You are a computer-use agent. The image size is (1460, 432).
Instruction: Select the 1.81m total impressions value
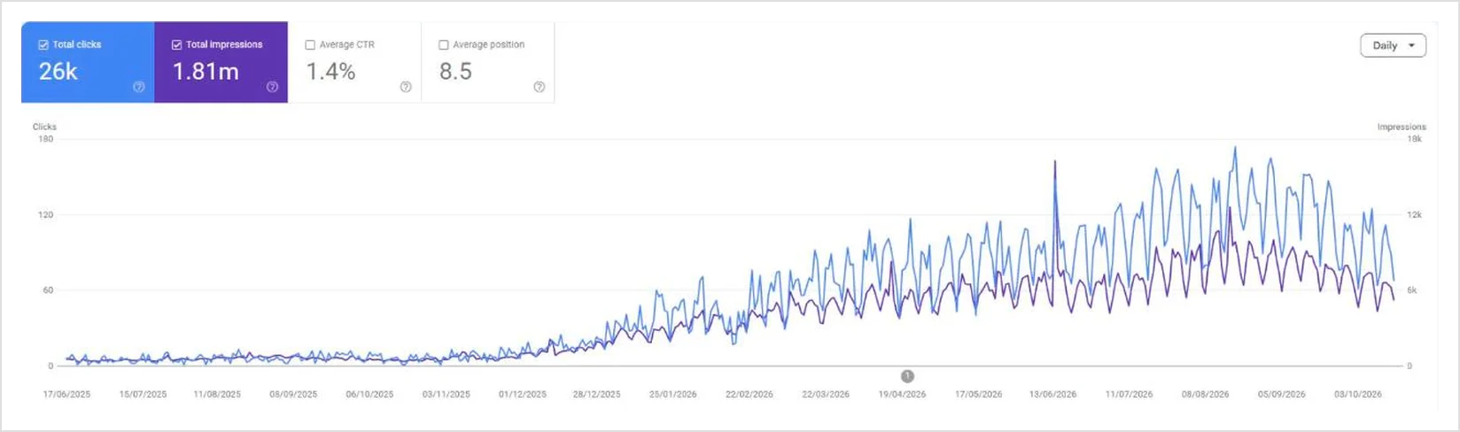(206, 72)
